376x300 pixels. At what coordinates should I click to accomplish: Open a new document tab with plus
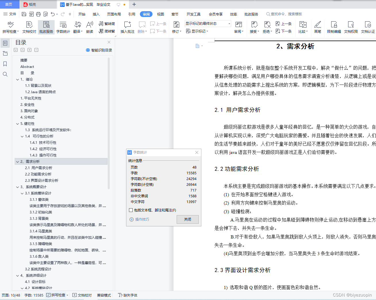click(134, 4)
